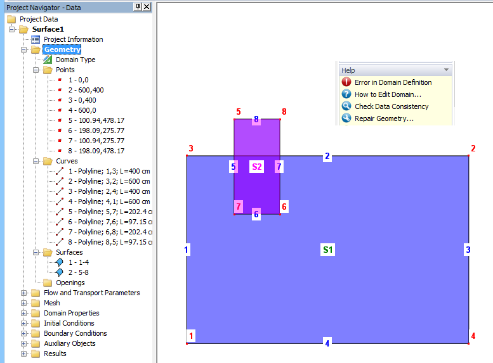
Task: Click the Curves folder icon
Action: click(x=48, y=161)
